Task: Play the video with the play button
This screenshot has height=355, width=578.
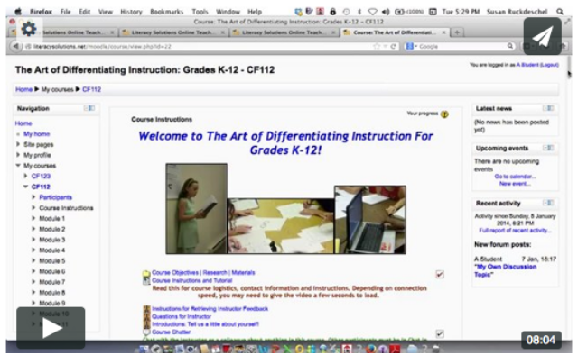Action: click(51, 327)
